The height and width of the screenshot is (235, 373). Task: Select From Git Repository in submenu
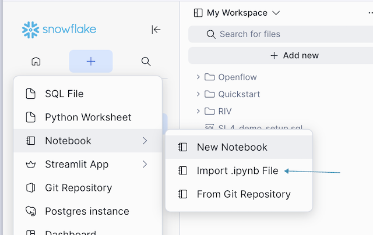[244, 194]
